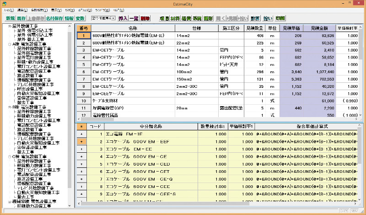This screenshot has width=366, height=215.
Task: Expand the + for エコ電線 EM-IE row
Action: 81,134
